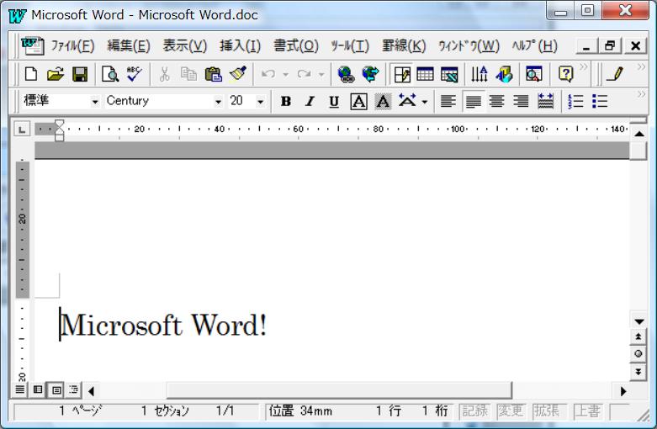Open the ヘルプ(H) menu
657x429 pixels.
(x=535, y=45)
